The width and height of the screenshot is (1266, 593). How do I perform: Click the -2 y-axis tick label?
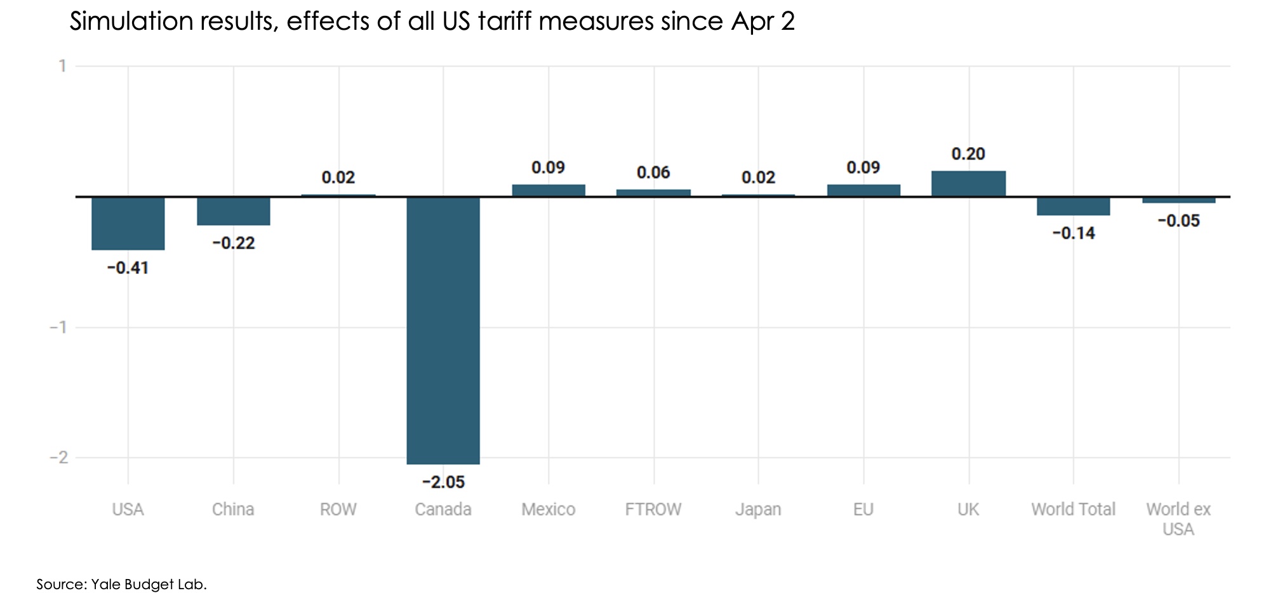tap(58, 457)
